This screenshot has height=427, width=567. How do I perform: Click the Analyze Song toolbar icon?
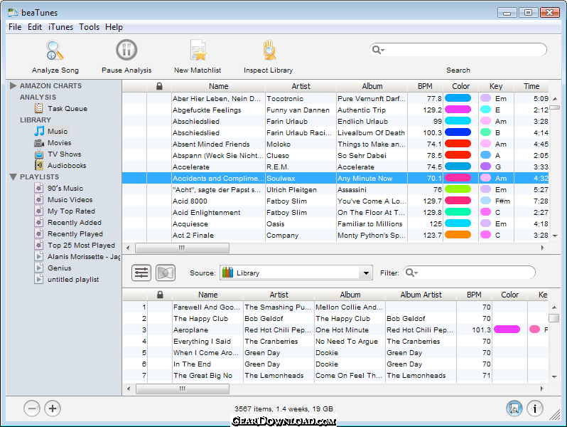(55, 51)
